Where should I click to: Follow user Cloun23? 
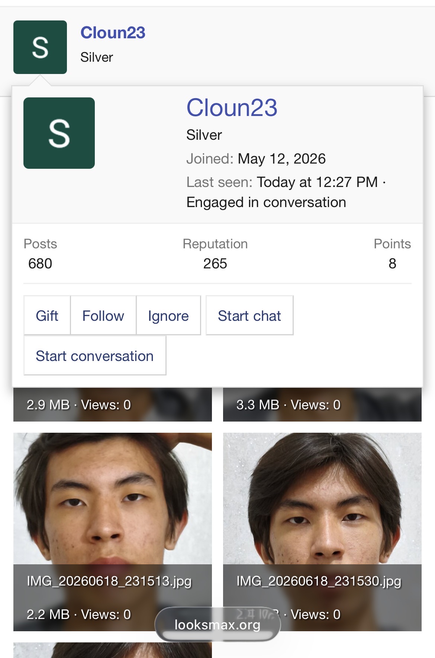pos(103,316)
